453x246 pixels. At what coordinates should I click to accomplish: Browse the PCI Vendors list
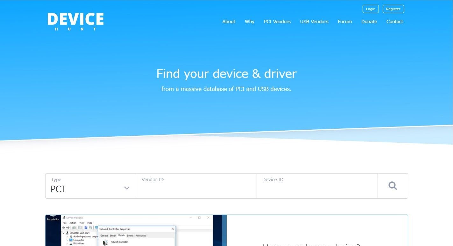(277, 22)
